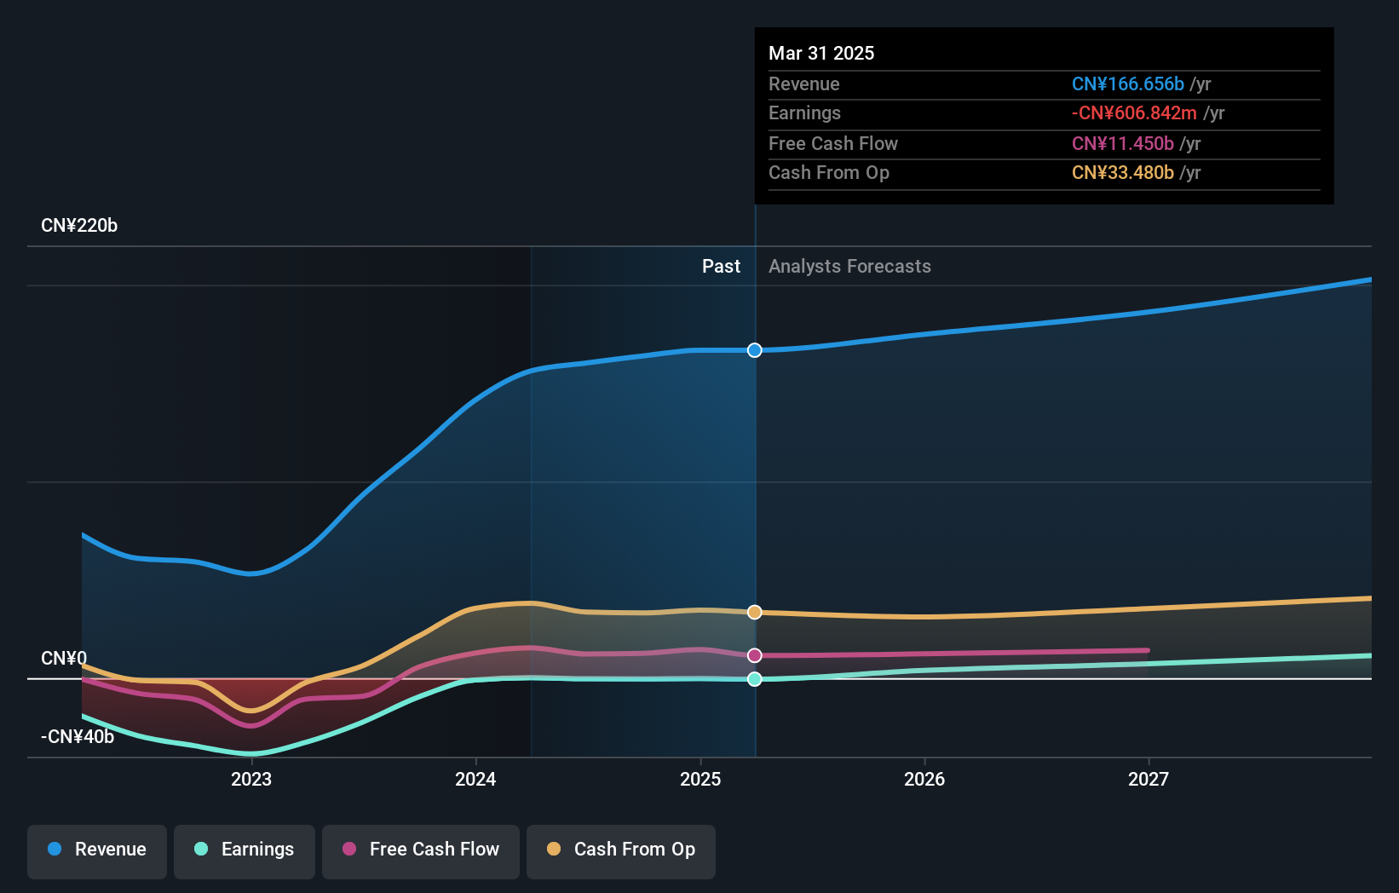This screenshot has height=893, width=1399.
Task: Click the CN¥11.450b free cash flow value
Action: tap(1123, 144)
